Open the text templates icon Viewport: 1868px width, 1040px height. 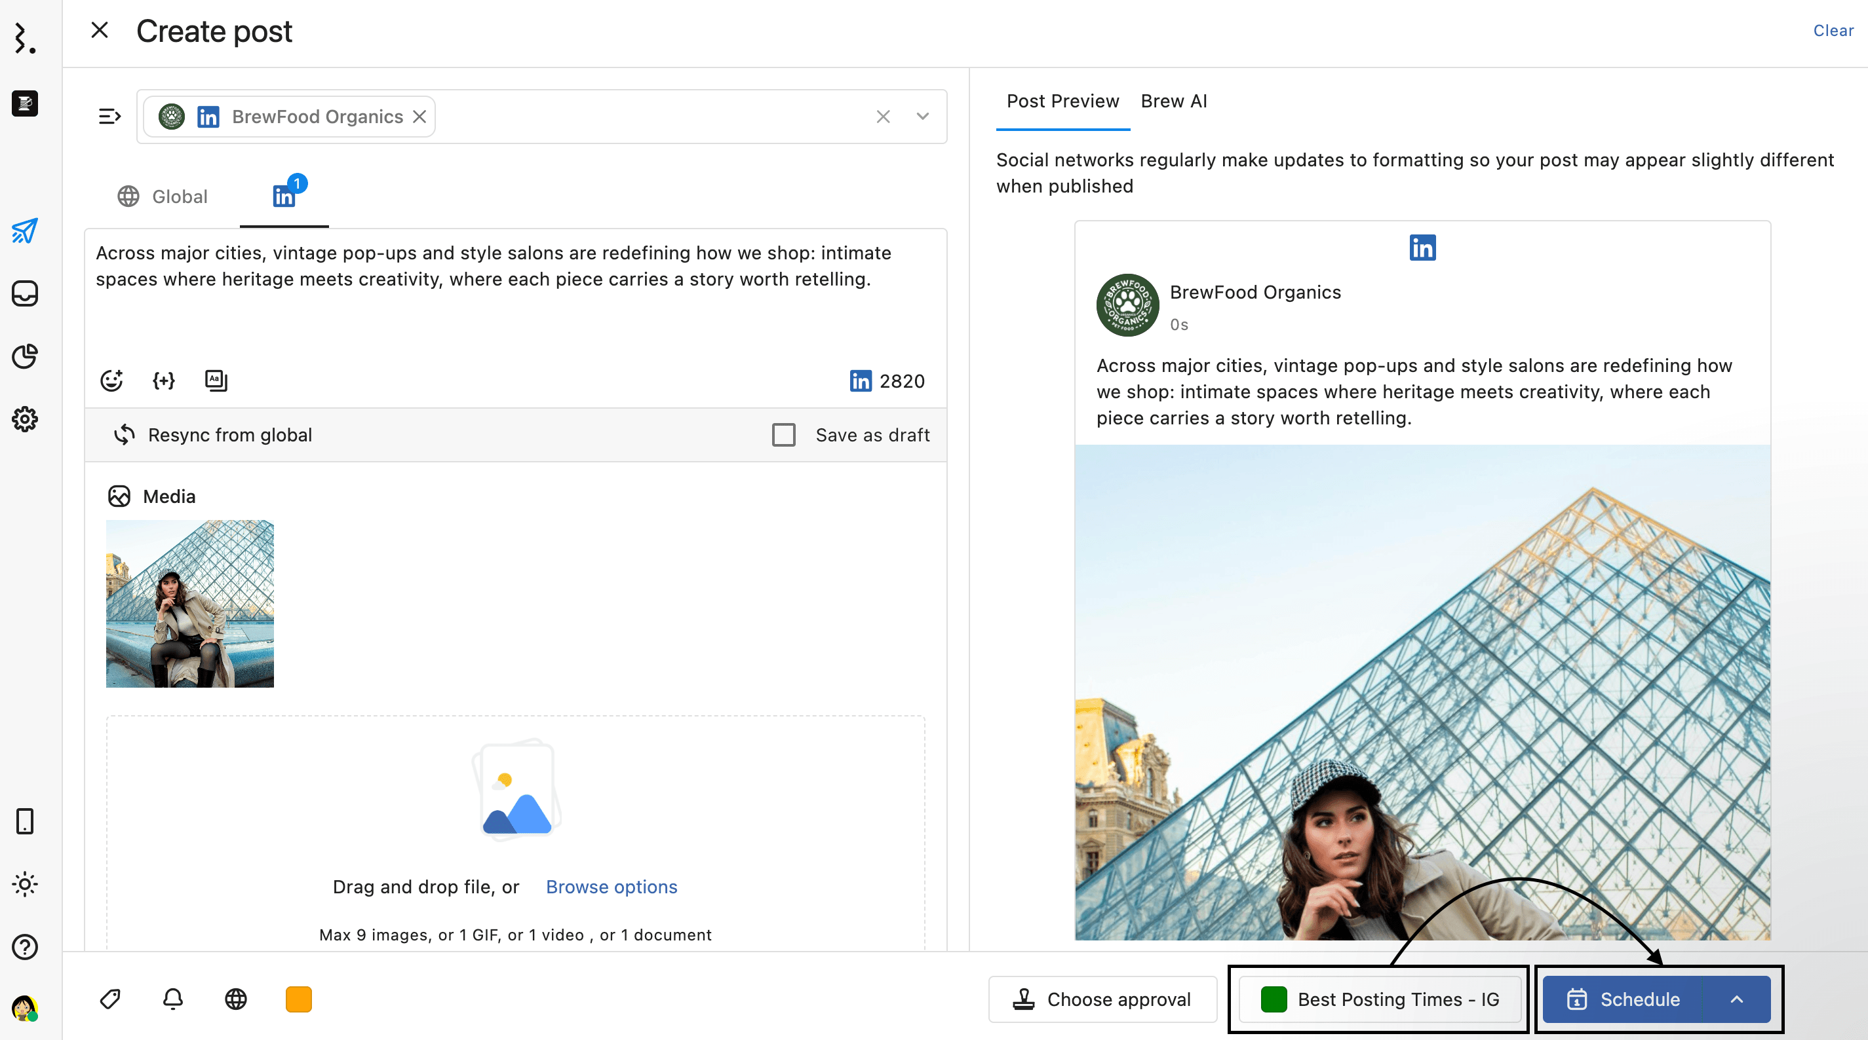pos(216,381)
